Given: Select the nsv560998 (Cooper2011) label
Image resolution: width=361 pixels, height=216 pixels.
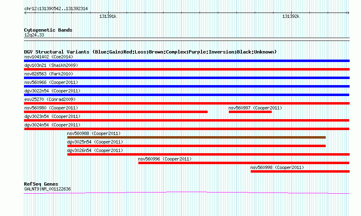Looking at the screenshot, I should 277,167.
